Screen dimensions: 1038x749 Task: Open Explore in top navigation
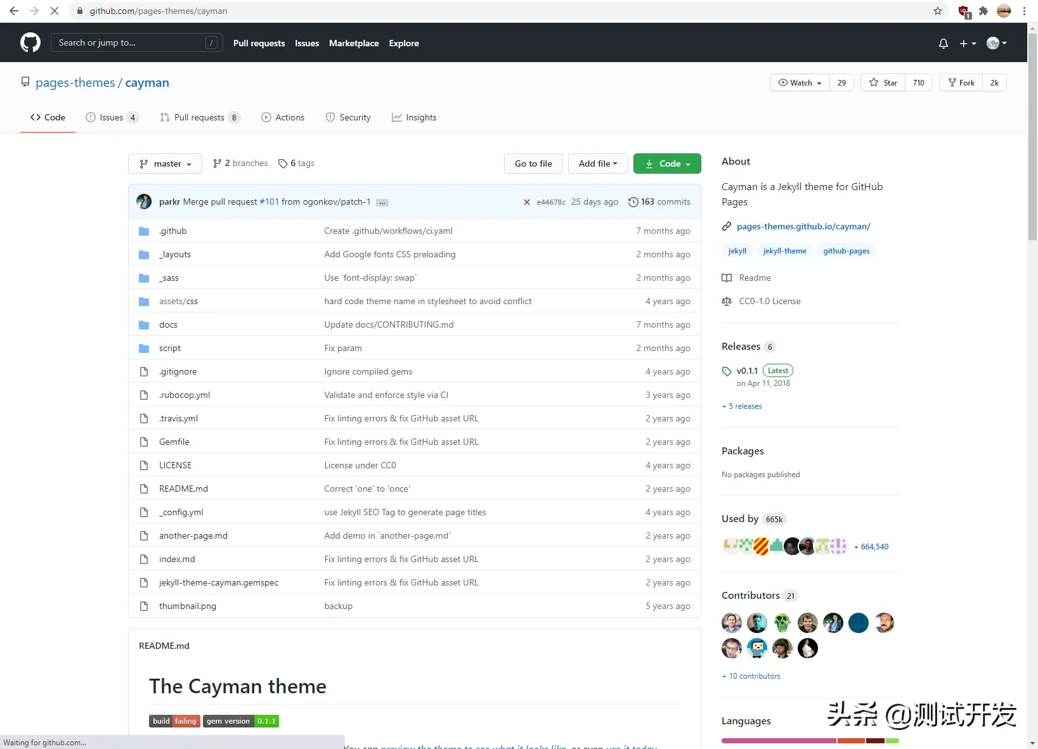(404, 43)
